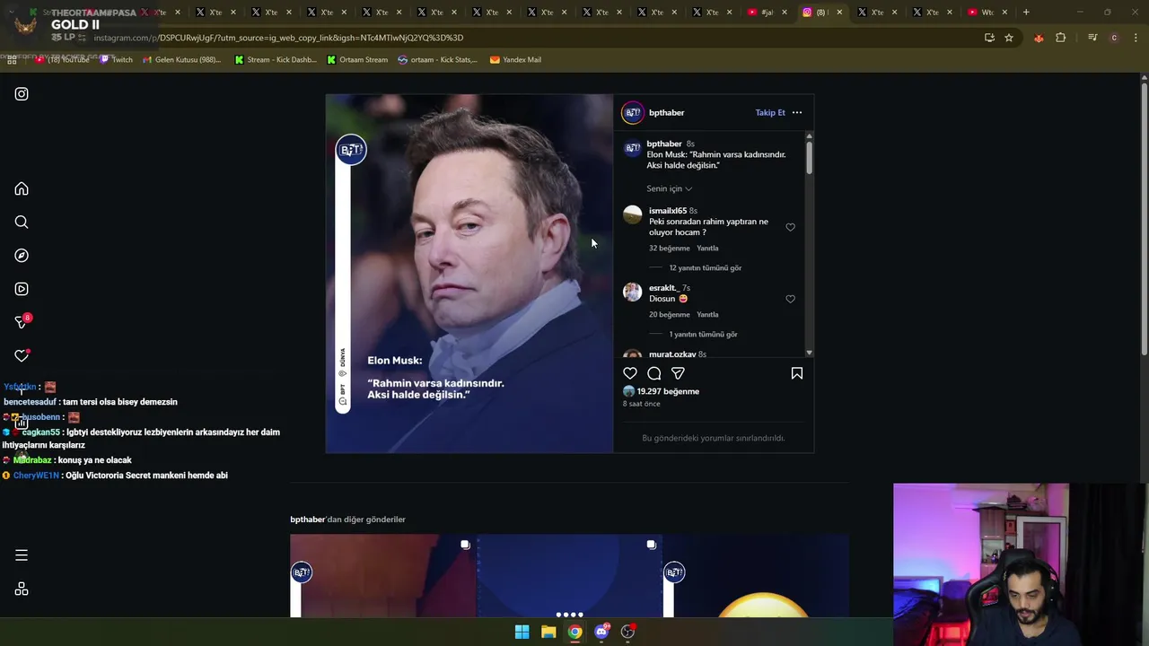The height and width of the screenshot is (646, 1149).
Task: Open the More hamburger menu in sidebar
Action: pos(22,555)
